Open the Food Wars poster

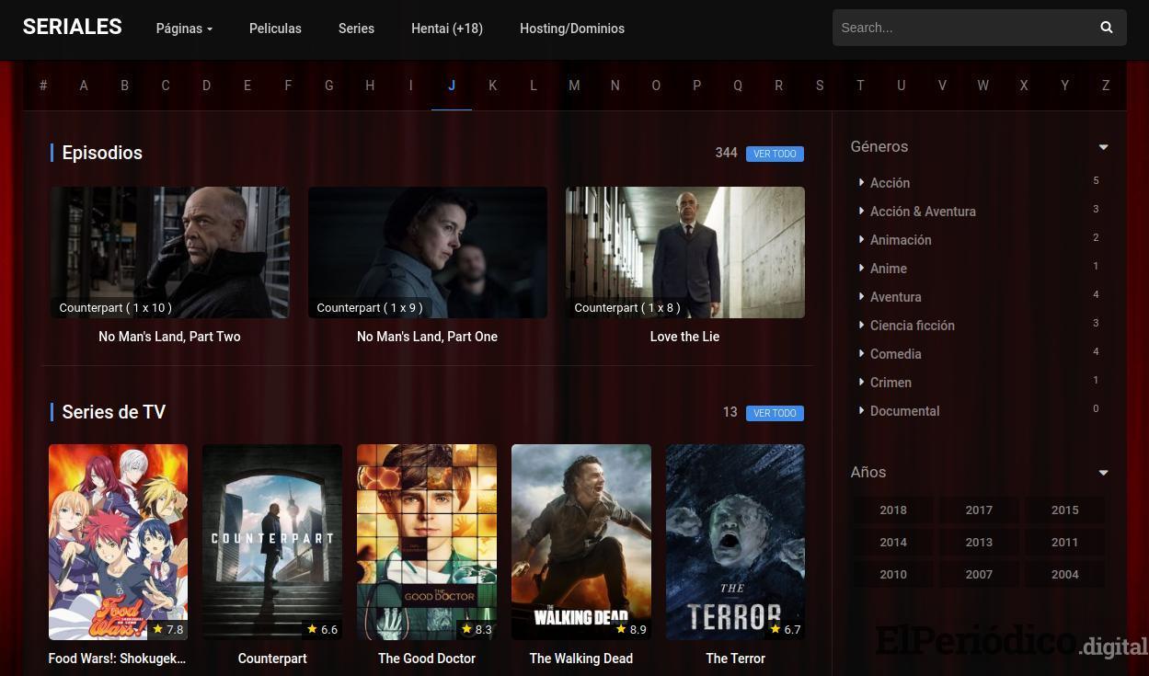point(118,542)
